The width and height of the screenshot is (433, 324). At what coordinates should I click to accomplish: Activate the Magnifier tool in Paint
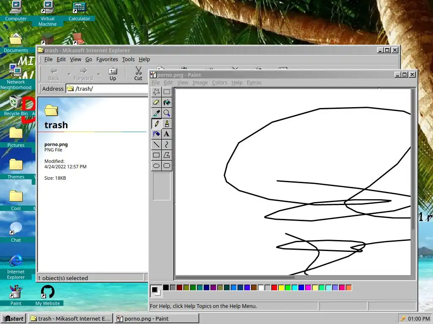point(167,113)
